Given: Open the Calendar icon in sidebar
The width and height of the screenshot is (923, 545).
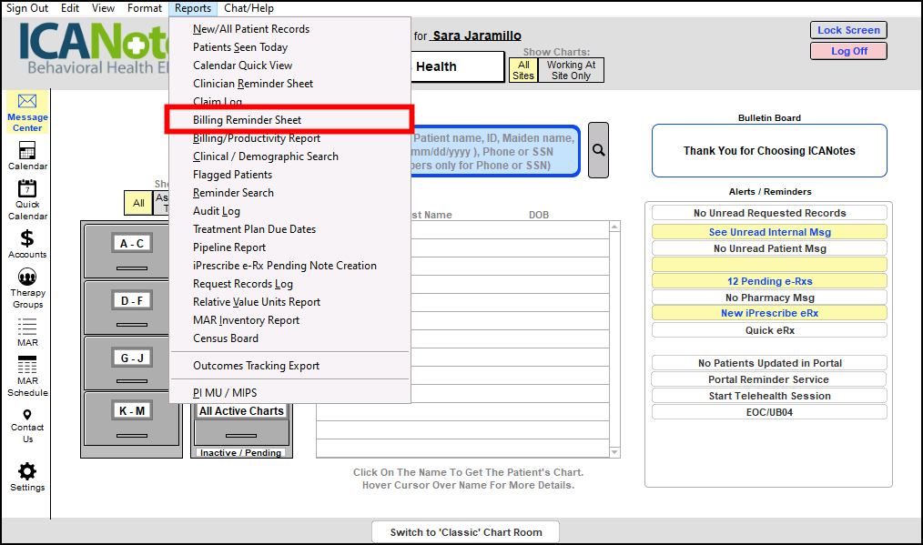Looking at the screenshot, I should 27,151.
